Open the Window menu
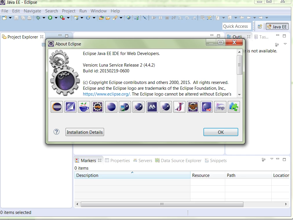Viewport: 293px width, 220px height. tap(99, 11)
